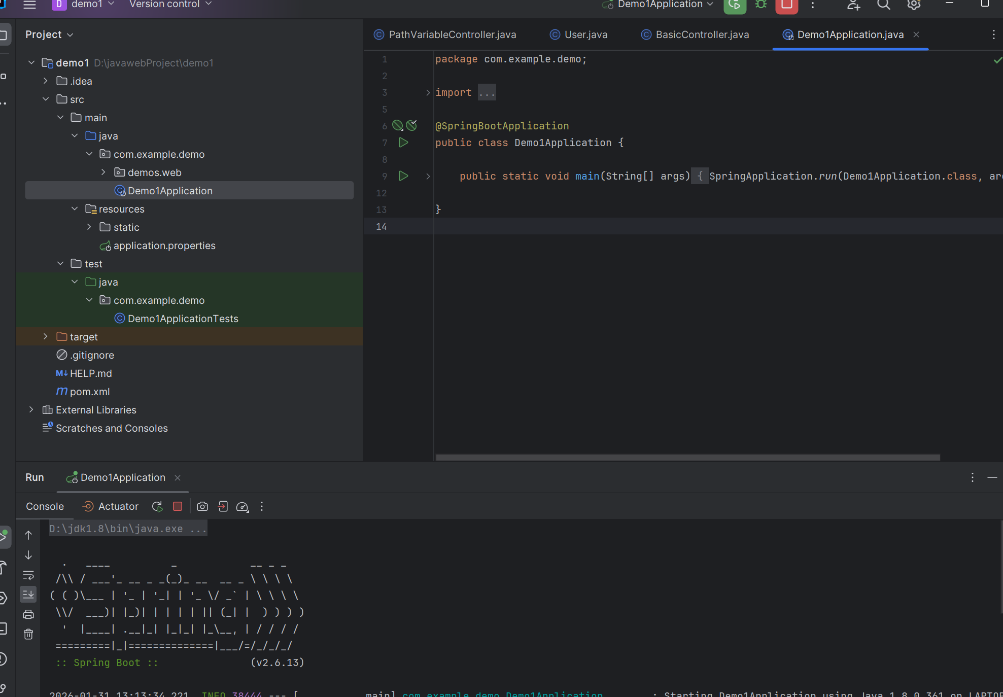
Task: Open the IDE settings gear icon
Action: point(914,5)
